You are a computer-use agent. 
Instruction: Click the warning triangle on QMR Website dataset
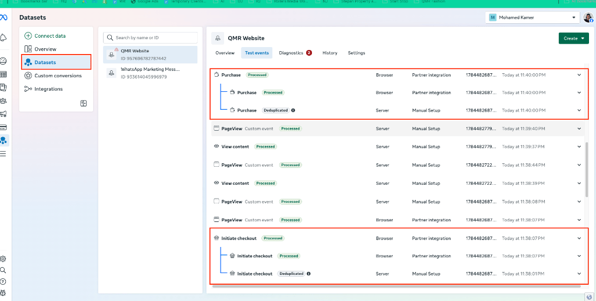tap(116, 50)
